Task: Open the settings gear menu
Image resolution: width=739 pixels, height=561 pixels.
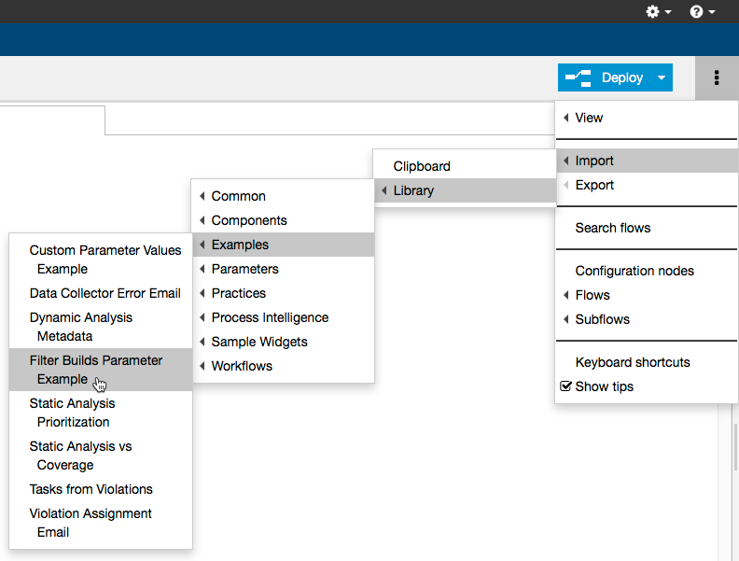Action: [x=658, y=11]
